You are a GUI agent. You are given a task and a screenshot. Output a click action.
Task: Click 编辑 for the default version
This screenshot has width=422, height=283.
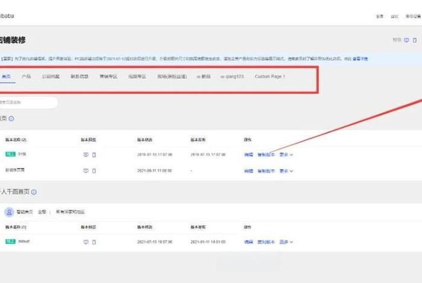pos(248,241)
